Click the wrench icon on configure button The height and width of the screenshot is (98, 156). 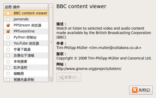tap(61, 77)
